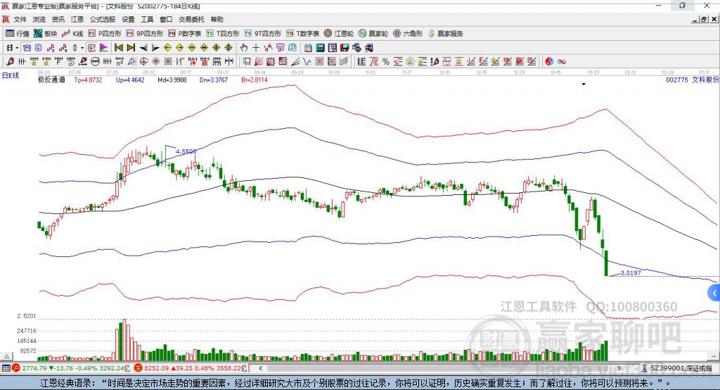Image resolution: width=720 pixels, height=390 pixels.
Task: Open the T四方形 time square
Action: pos(223,34)
